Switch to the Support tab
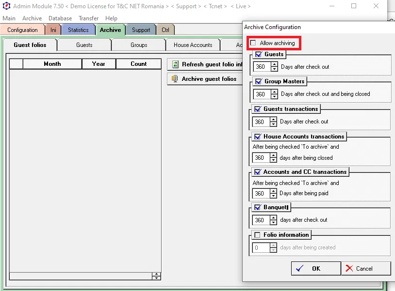Image resolution: width=395 pixels, height=291 pixels. click(x=141, y=30)
